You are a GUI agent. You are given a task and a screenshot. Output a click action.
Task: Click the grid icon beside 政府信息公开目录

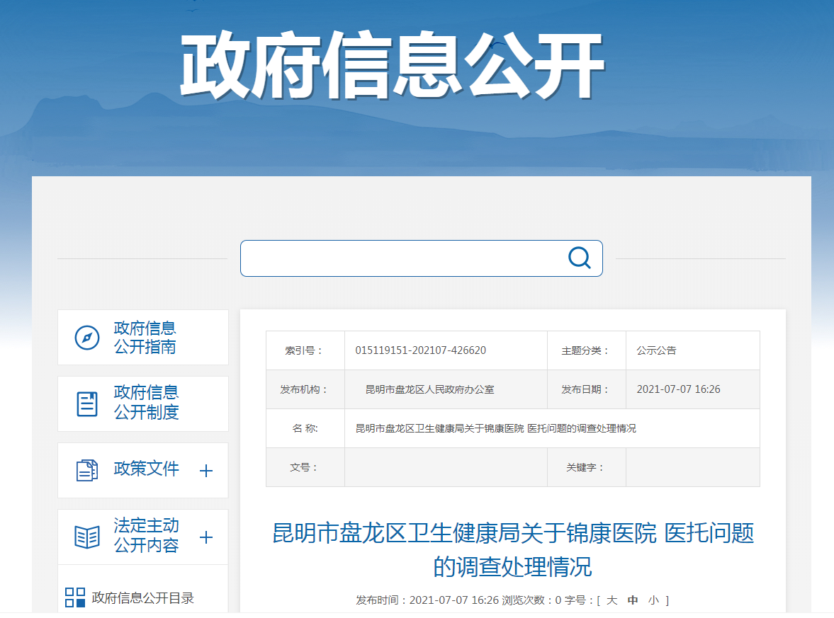click(75, 597)
